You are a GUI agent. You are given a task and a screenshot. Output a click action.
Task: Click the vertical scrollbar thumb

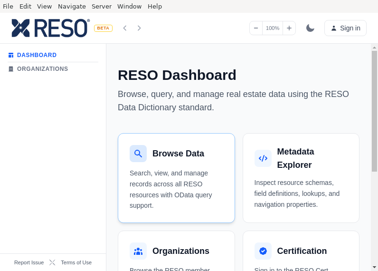(x=374, y=111)
